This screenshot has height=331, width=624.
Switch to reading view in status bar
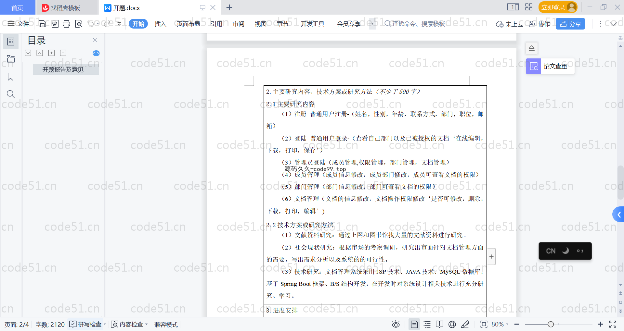(439, 324)
